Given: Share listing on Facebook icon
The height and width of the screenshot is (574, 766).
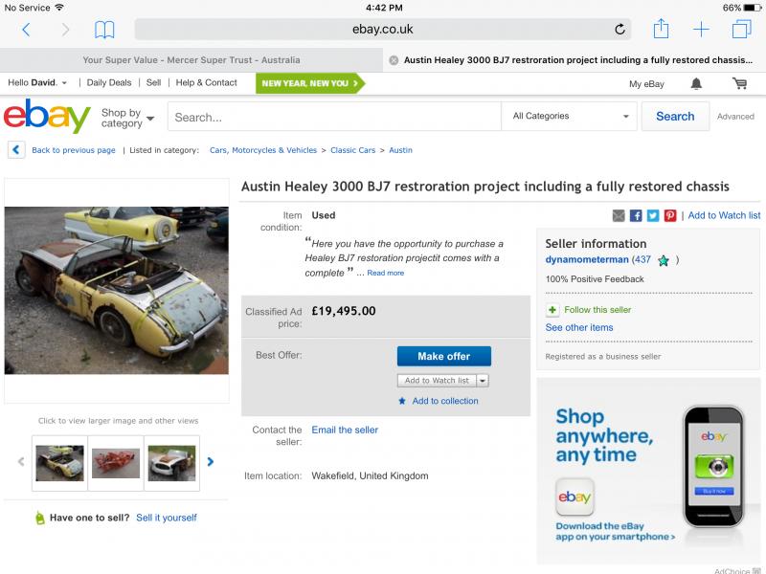Looking at the screenshot, I should (636, 216).
